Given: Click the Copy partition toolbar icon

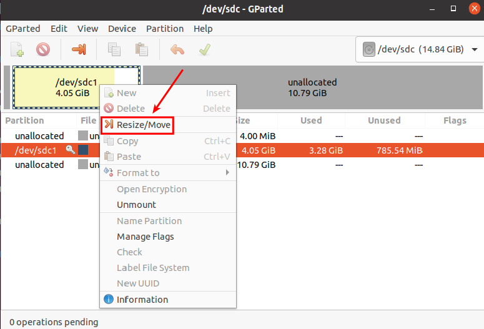Looking at the screenshot, I should pos(114,49).
